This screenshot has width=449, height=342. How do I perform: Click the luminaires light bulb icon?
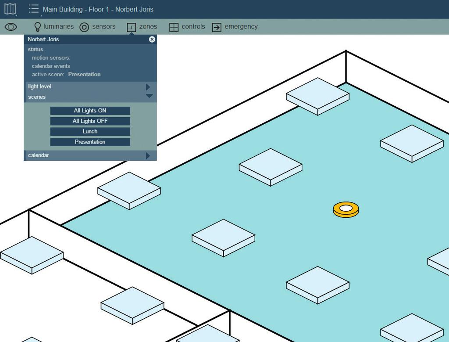pyautogui.click(x=38, y=27)
